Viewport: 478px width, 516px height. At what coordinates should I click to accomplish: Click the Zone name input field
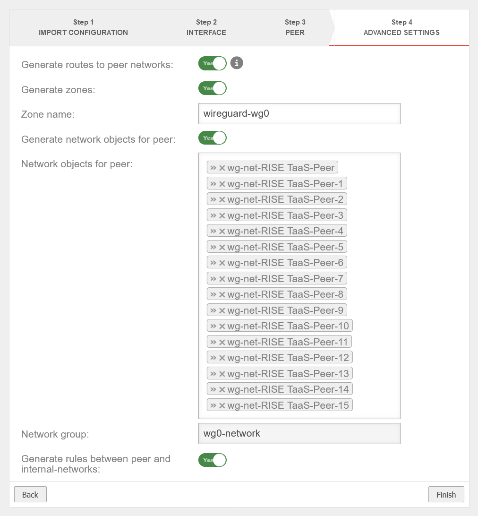(299, 114)
